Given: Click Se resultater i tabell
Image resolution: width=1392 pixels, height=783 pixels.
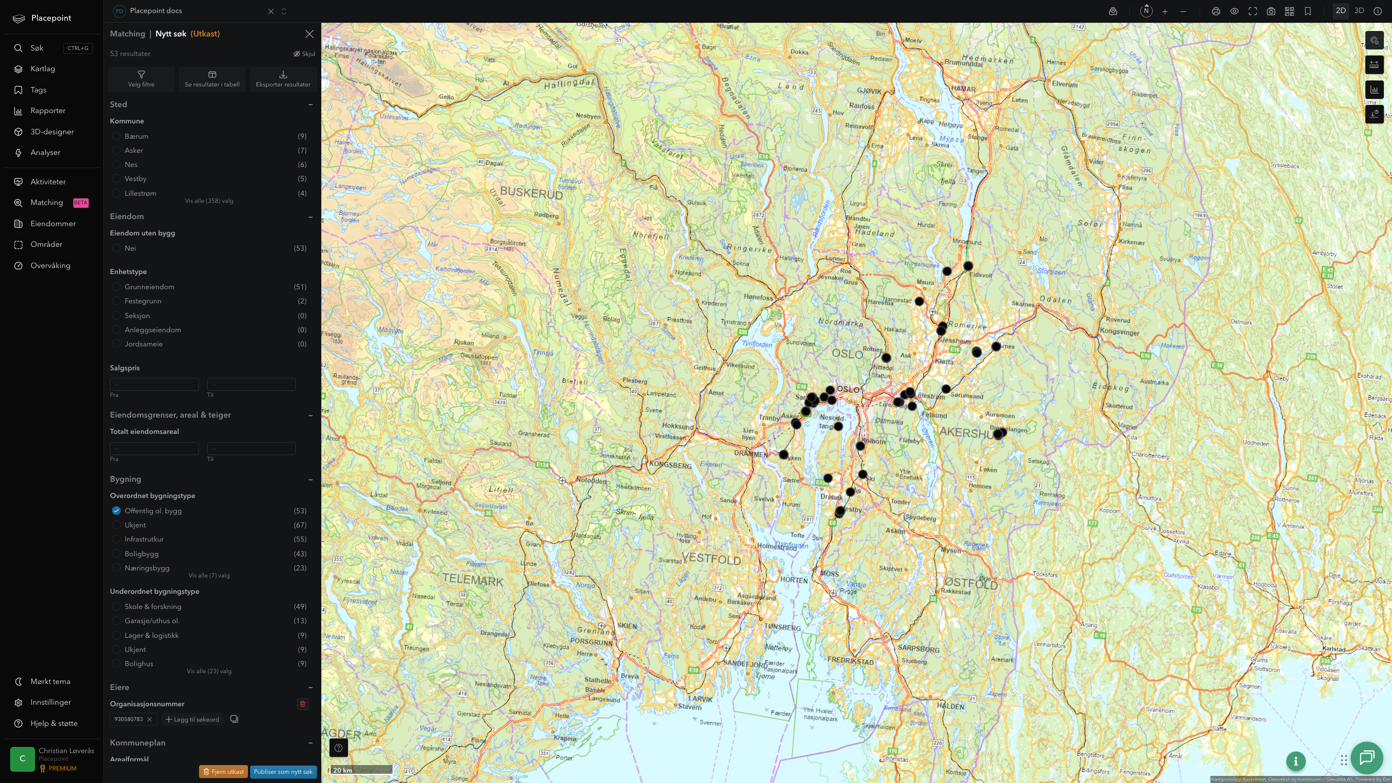Looking at the screenshot, I should pyautogui.click(x=212, y=79).
